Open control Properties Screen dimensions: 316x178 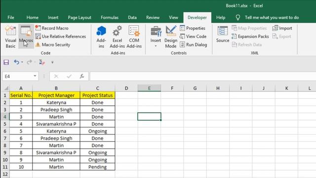pos(193,28)
